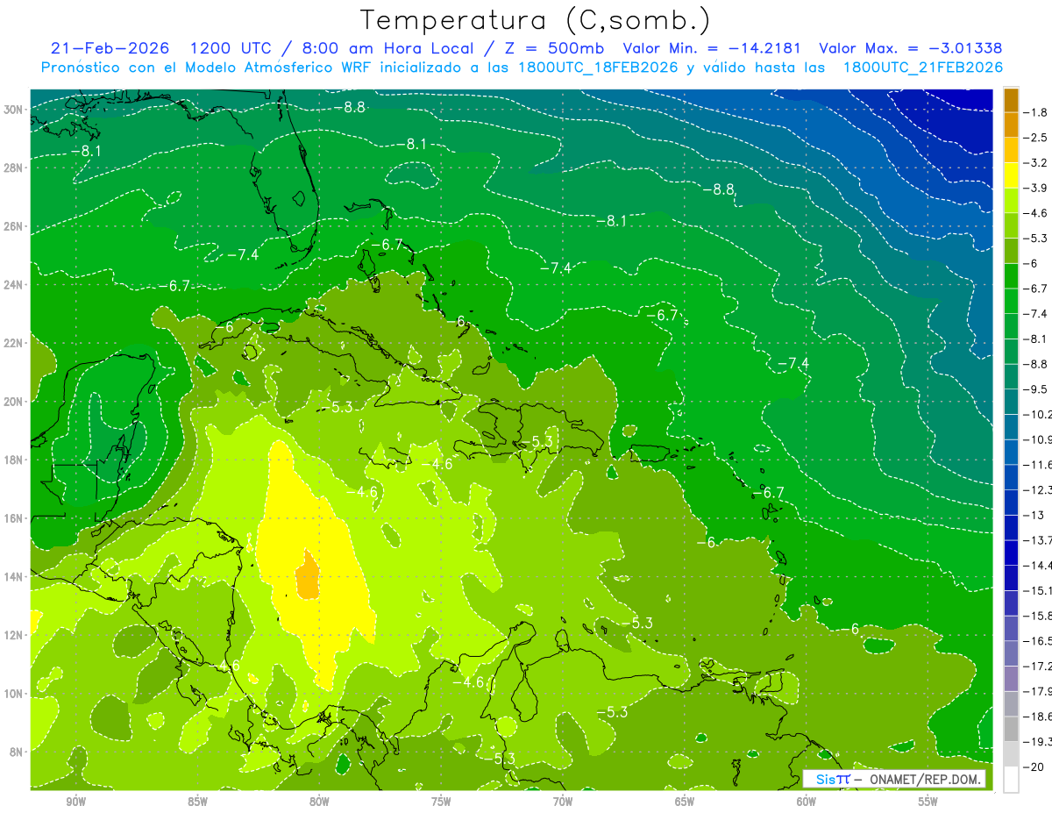Pick the yellow swatch between -3.2 and -3.9

point(1011,175)
